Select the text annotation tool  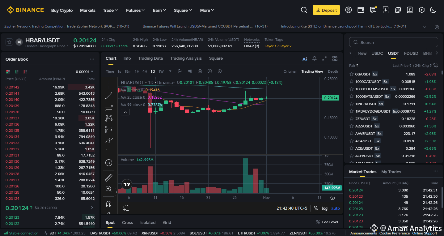(x=109, y=152)
